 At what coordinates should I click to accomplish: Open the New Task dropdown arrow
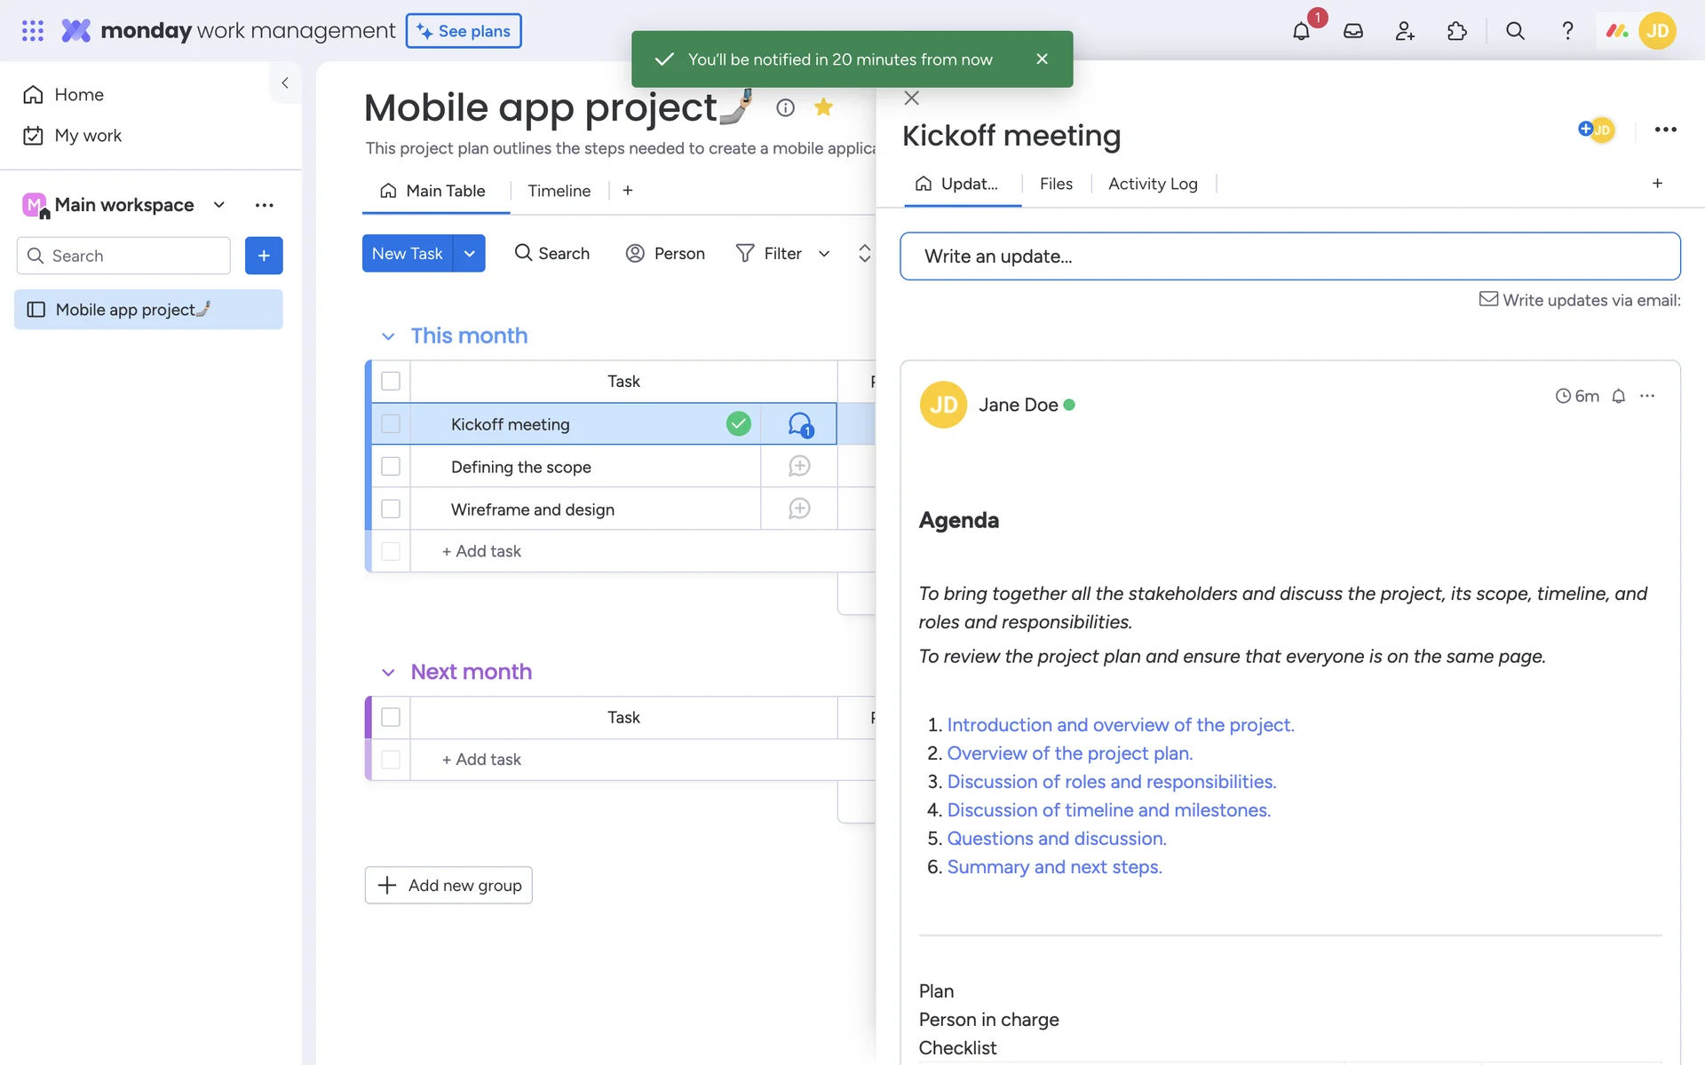pos(469,254)
